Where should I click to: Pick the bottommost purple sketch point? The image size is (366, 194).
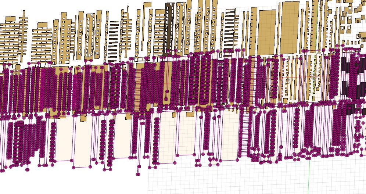click(x=138, y=174)
